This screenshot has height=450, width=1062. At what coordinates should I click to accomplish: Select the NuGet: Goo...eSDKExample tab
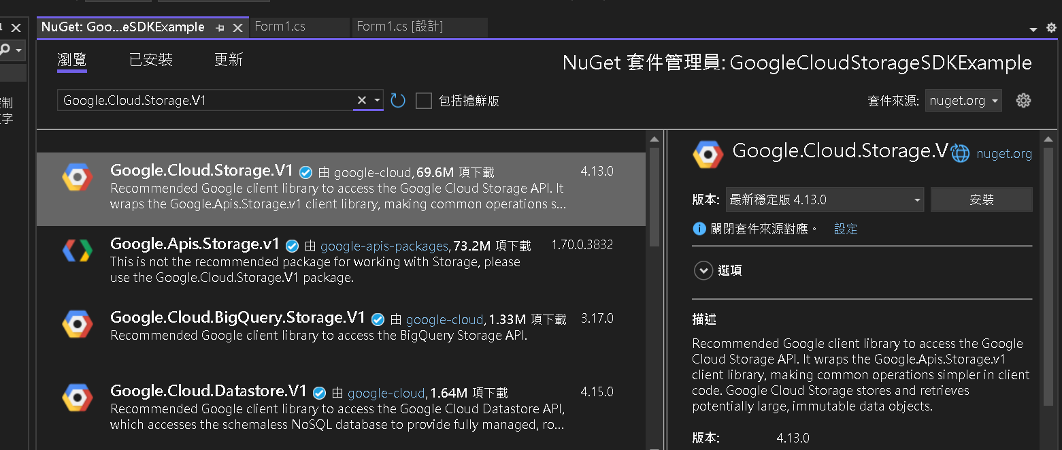123,27
